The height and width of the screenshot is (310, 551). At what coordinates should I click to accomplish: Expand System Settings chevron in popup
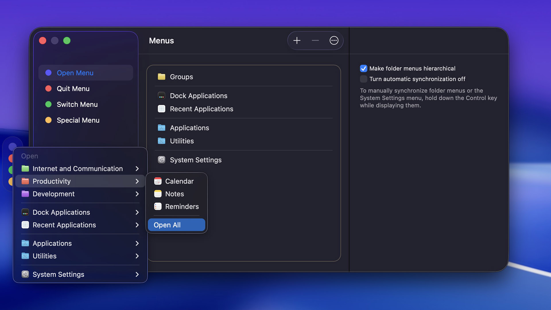click(x=137, y=274)
